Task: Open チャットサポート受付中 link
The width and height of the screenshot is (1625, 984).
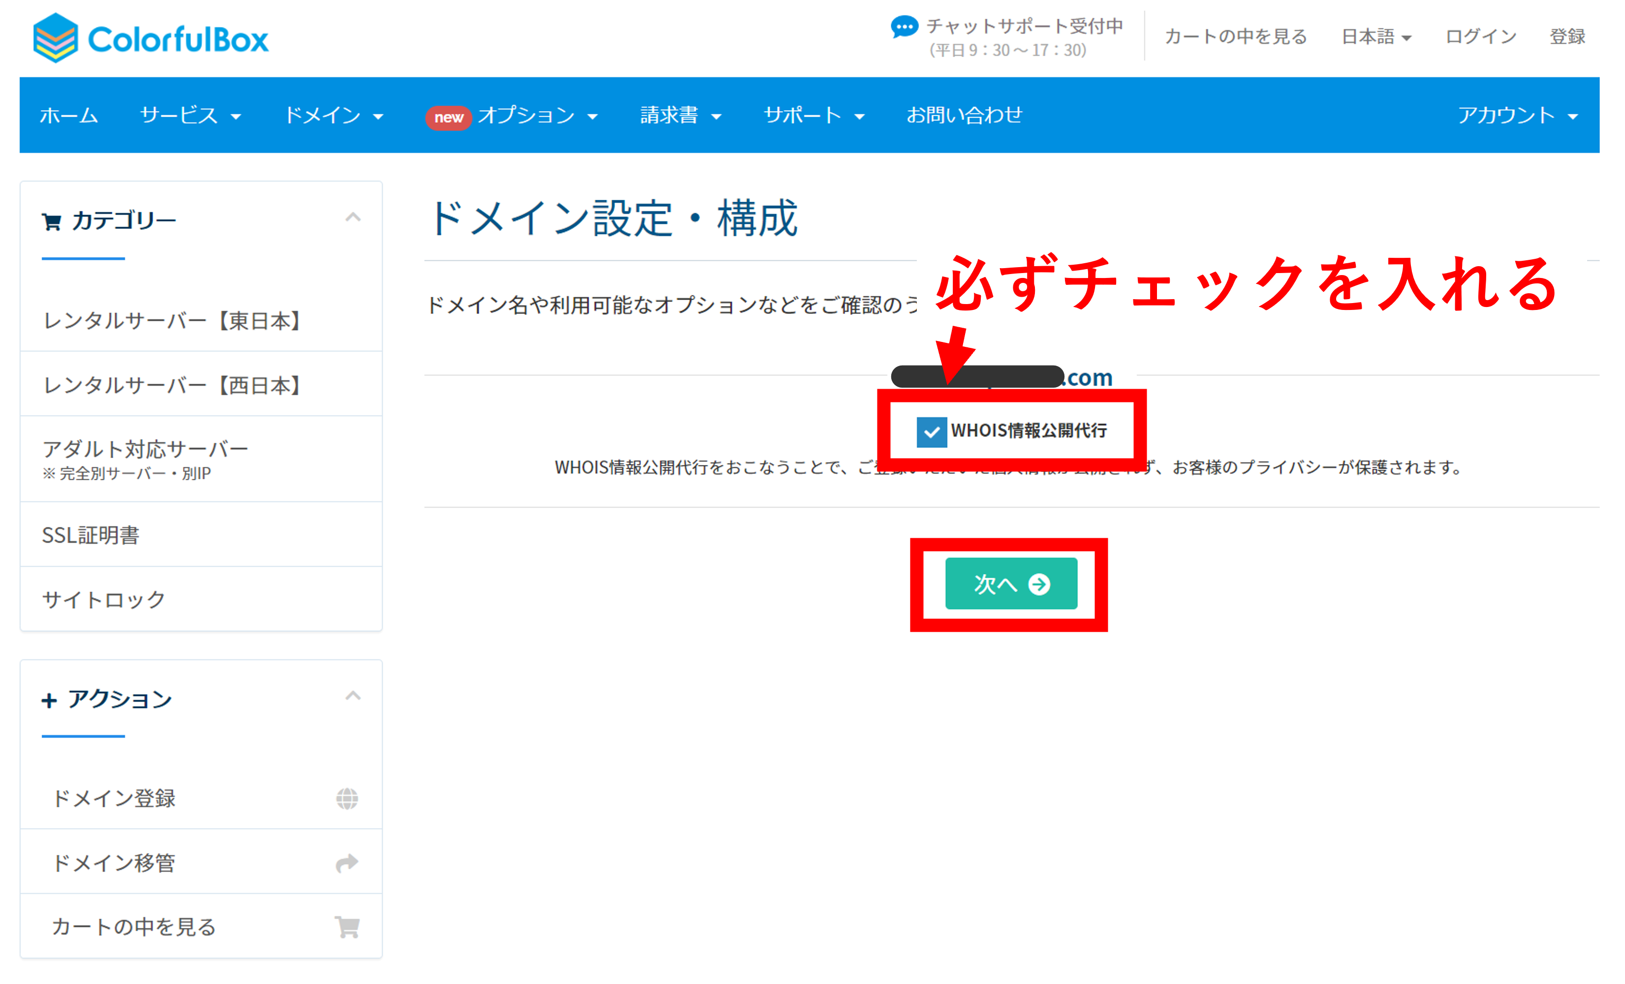Action: (x=1024, y=27)
